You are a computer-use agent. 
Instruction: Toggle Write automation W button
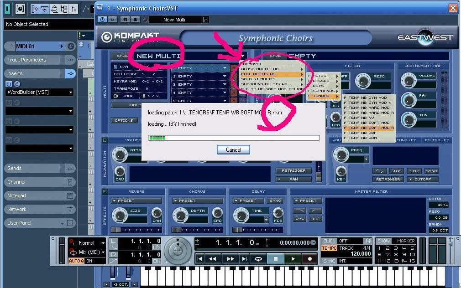pos(135,20)
